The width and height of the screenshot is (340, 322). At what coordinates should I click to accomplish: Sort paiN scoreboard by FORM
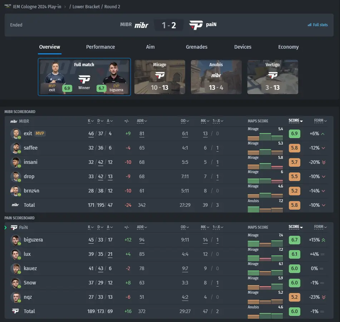click(320, 227)
